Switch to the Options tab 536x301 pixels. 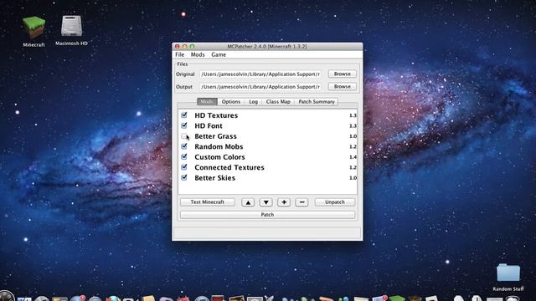point(231,102)
